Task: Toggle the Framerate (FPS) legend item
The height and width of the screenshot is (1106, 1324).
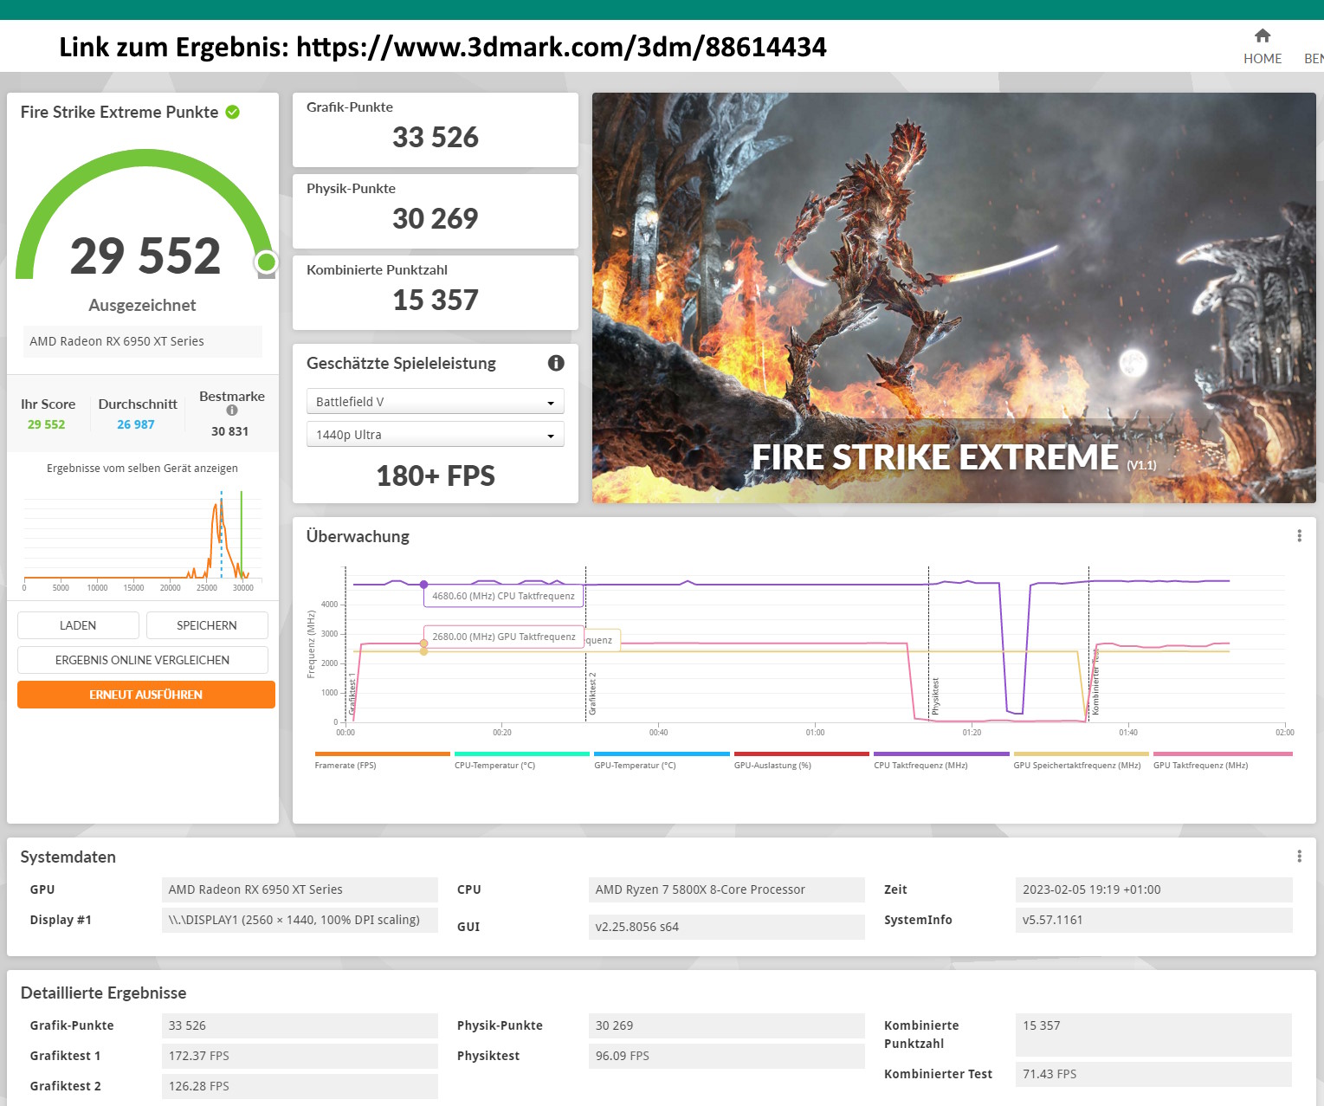Action: tap(382, 760)
